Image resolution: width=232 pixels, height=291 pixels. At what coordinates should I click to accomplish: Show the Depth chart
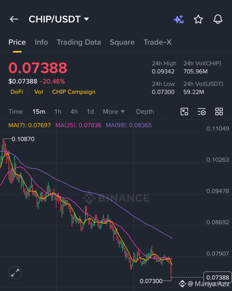tap(145, 111)
